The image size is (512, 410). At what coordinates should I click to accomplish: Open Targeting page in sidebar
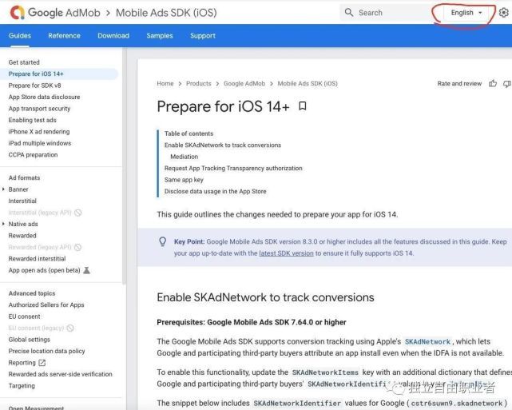[x=22, y=385]
